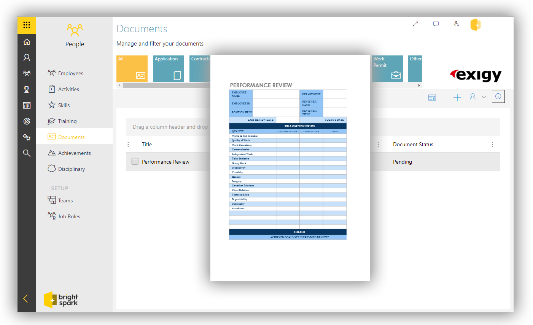Select the Work Permit filter tile

point(387,69)
